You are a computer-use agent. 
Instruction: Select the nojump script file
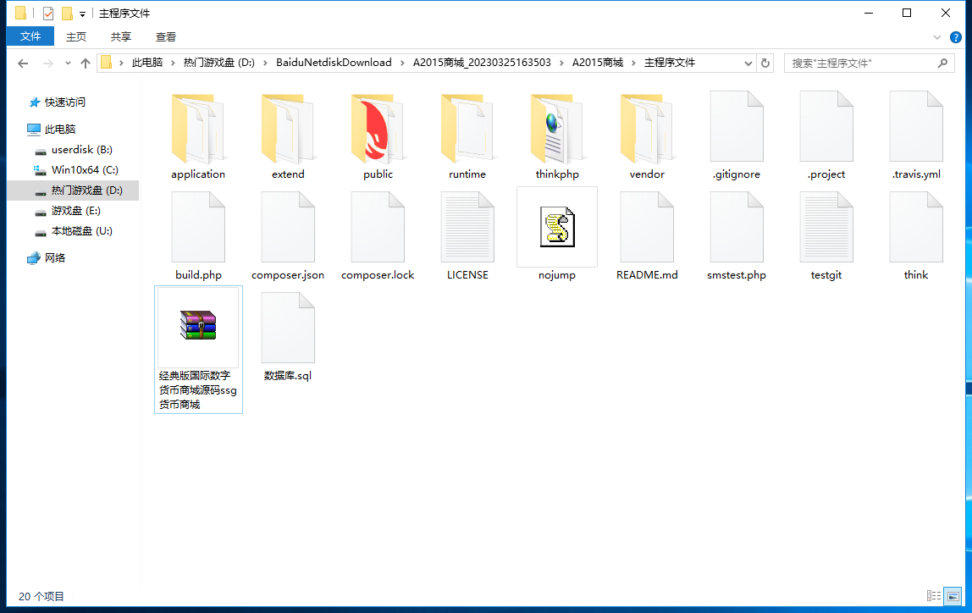(557, 227)
